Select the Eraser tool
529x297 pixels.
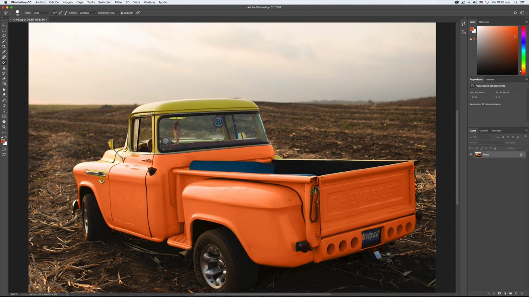click(x=4, y=78)
